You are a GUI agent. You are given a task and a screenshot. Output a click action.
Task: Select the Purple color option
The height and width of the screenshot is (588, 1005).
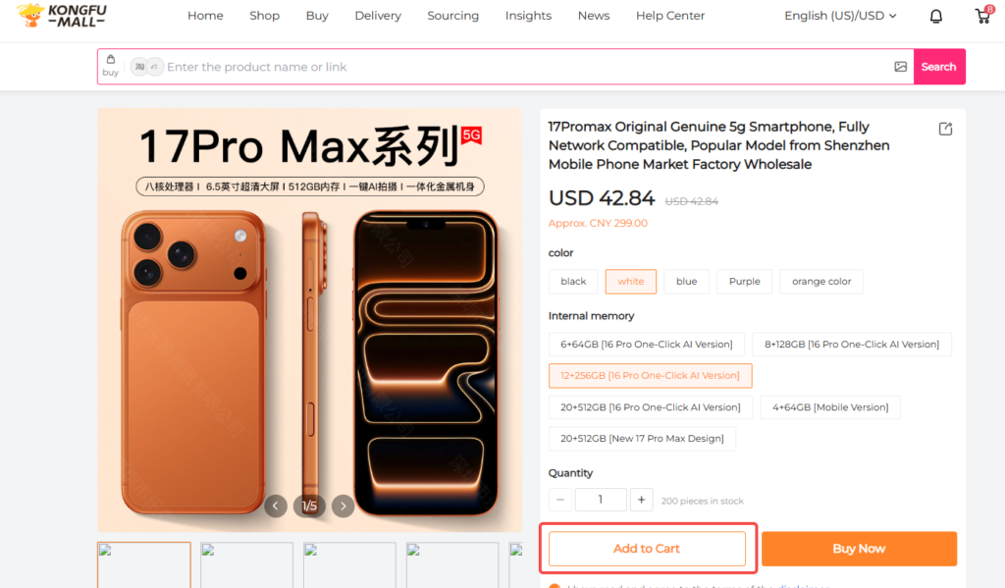coord(744,282)
